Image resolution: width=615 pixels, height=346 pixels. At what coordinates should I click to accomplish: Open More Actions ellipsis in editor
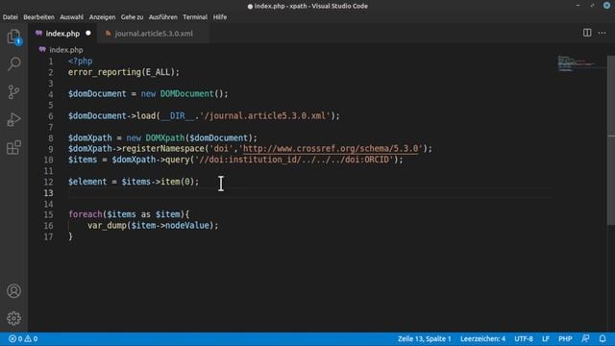pos(603,33)
